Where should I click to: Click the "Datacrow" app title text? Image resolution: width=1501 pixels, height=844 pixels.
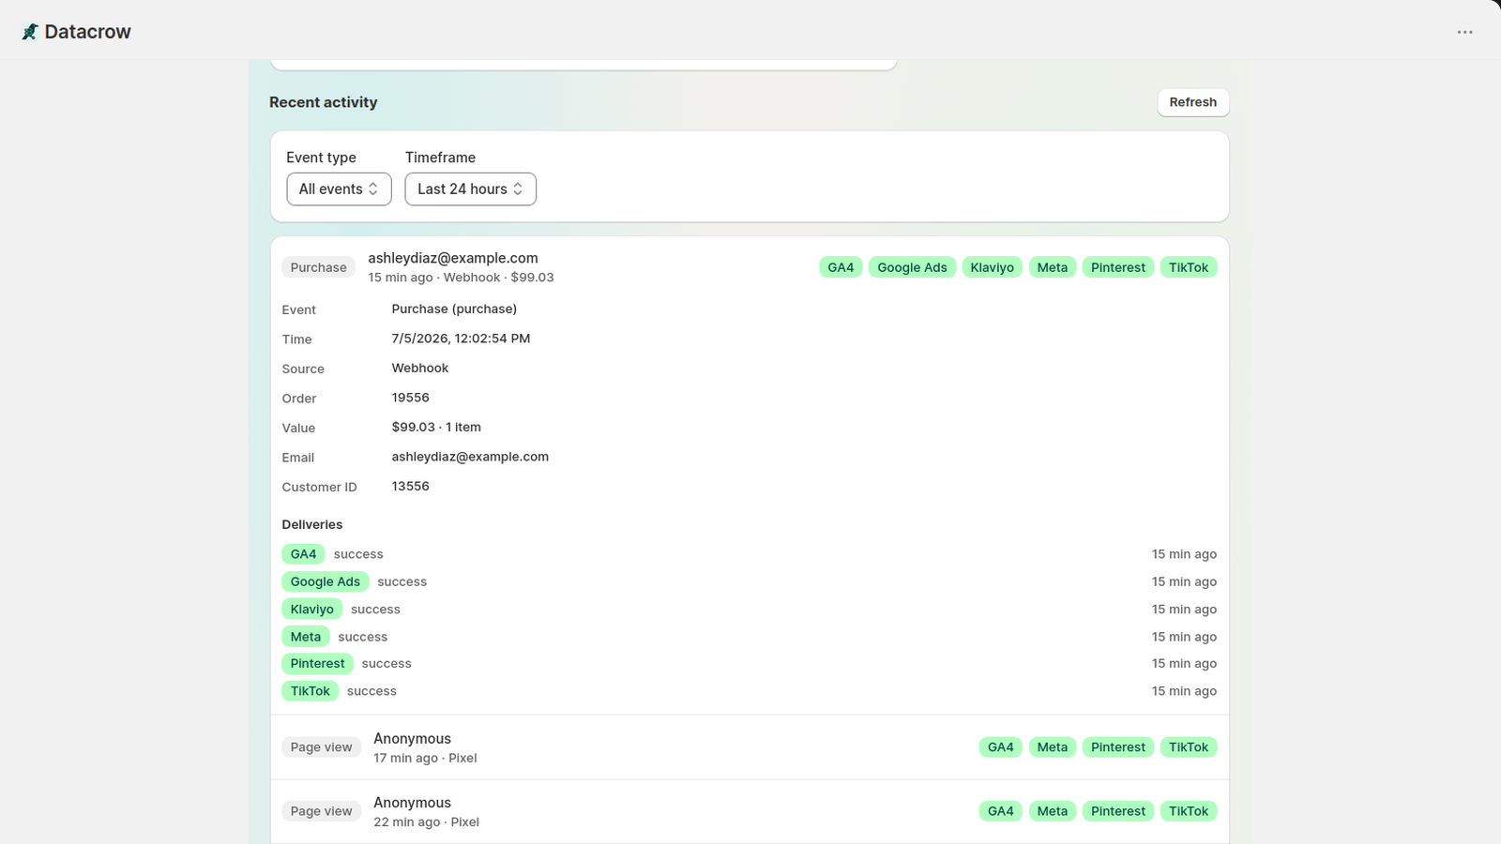87,32
